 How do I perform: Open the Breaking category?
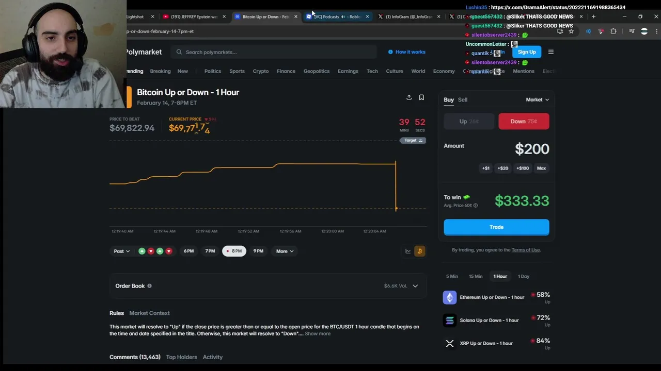pyautogui.click(x=160, y=71)
